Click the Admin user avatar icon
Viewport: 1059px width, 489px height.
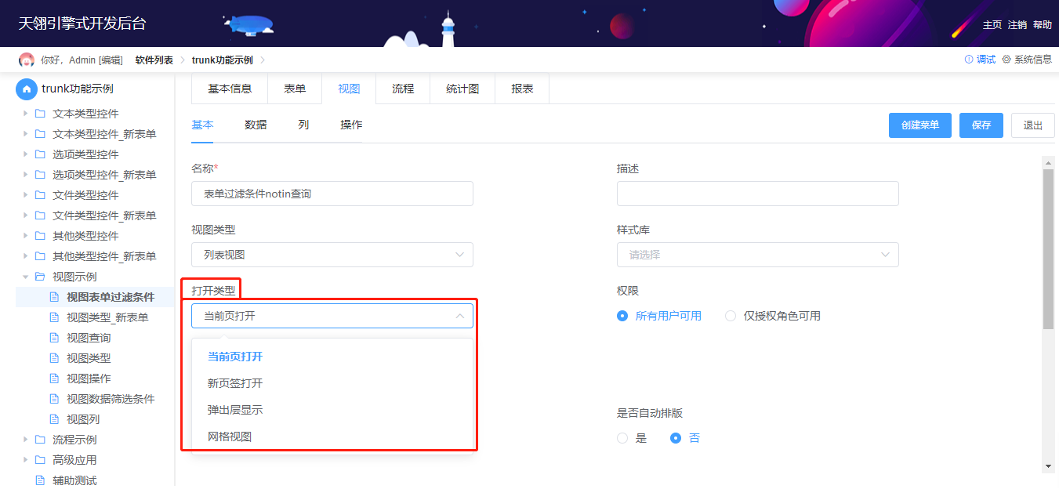click(27, 60)
